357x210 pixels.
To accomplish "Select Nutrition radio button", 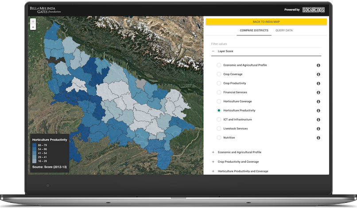I will point(219,137).
